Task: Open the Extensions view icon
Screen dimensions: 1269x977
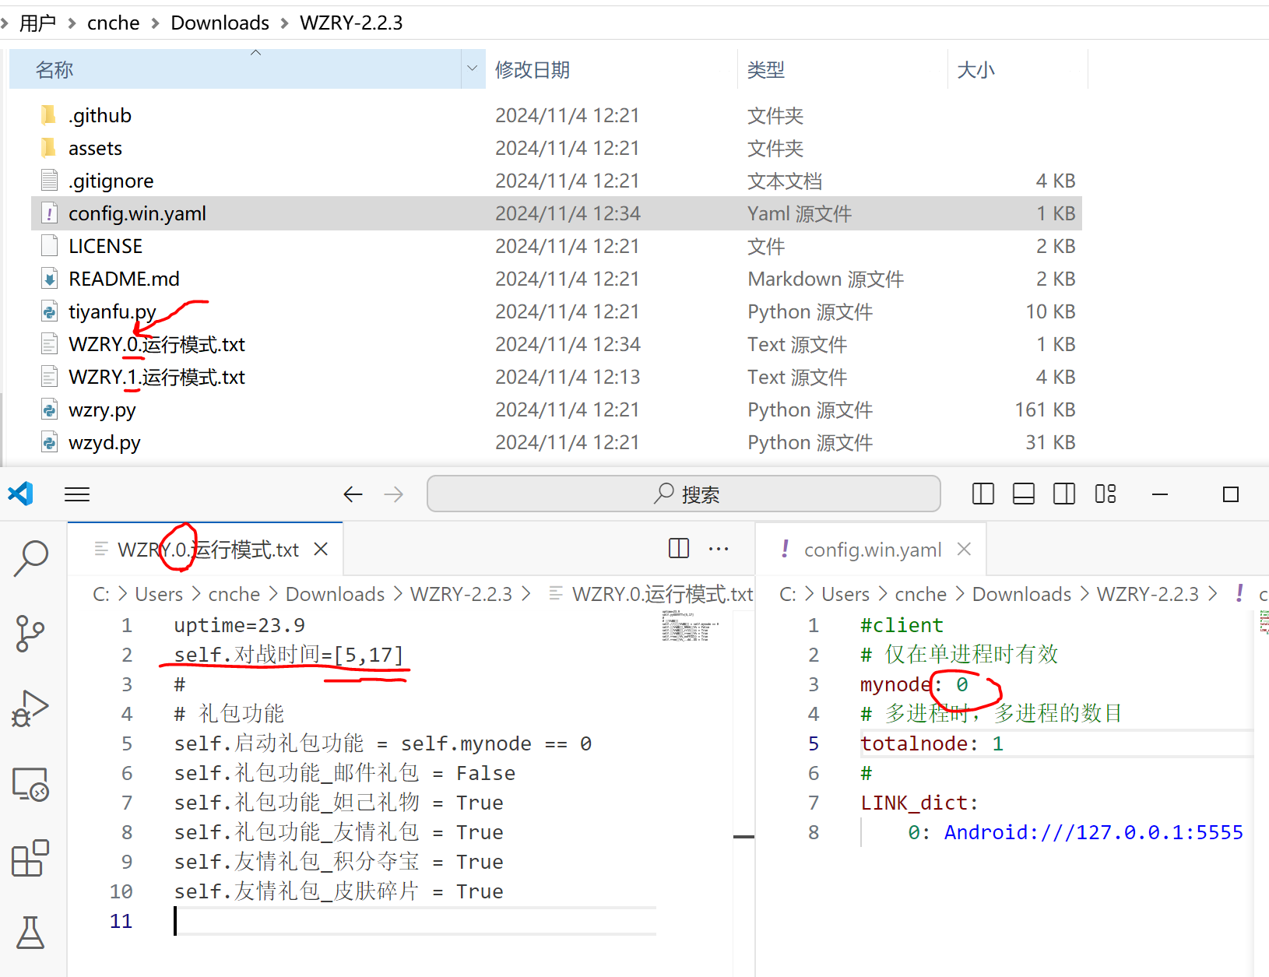Action: pos(30,858)
